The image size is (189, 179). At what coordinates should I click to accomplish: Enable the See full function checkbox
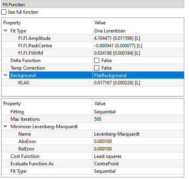4,12
